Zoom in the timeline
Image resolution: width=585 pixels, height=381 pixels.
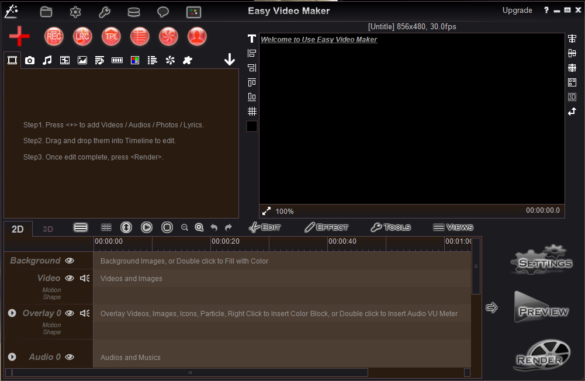pyautogui.click(x=199, y=227)
